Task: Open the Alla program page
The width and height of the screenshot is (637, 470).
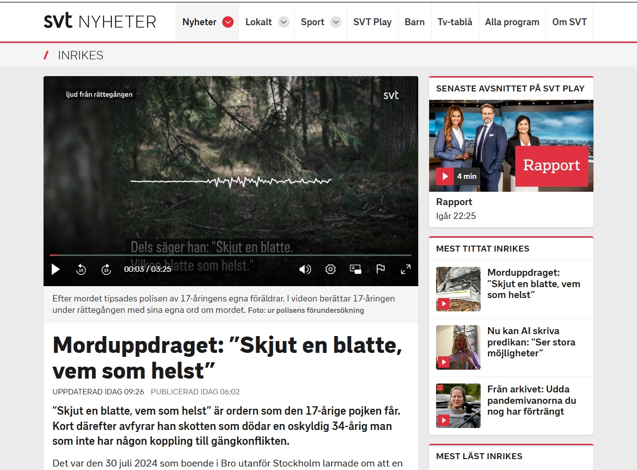Action: click(512, 22)
